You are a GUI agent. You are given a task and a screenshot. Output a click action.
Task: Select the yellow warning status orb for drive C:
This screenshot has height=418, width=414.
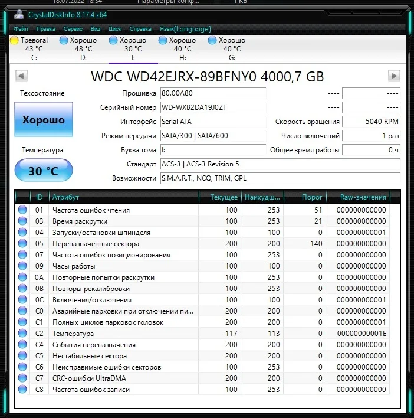[x=14, y=40]
